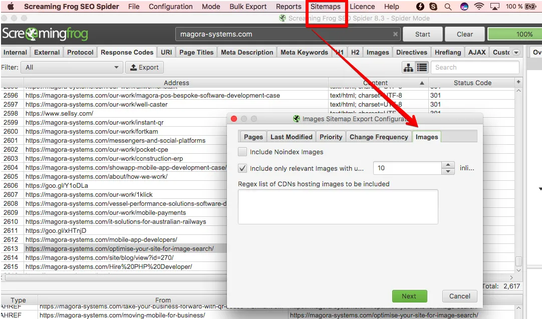Focus the magora-systems.com URL field
Image resolution: width=542 pixels, height=319 pixels.
point(288,34)
